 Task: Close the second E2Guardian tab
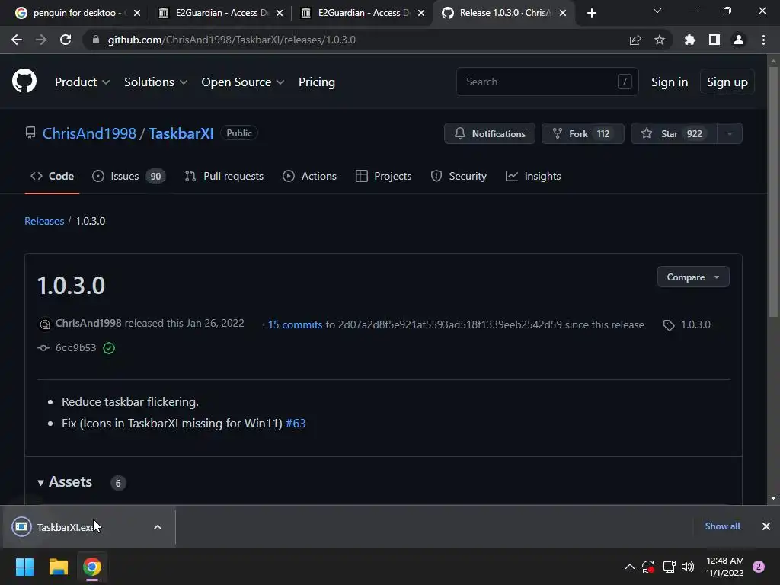[x=421, y=13]
